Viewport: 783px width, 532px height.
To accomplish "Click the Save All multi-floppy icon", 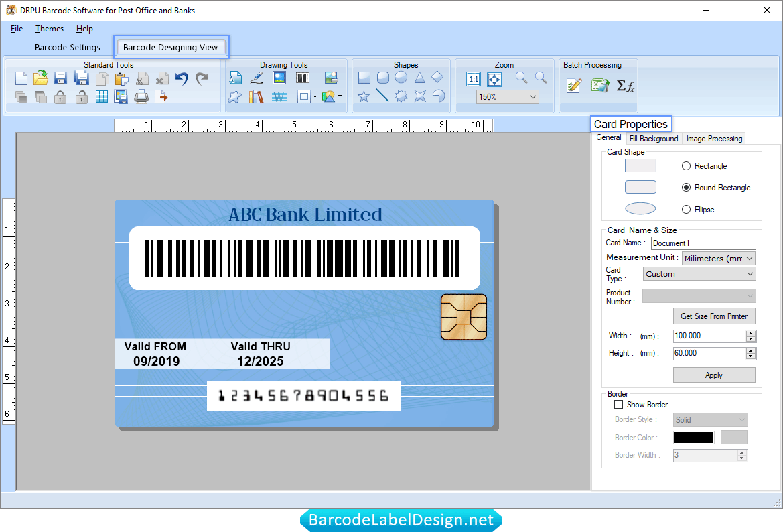I will tap(81, 78).
